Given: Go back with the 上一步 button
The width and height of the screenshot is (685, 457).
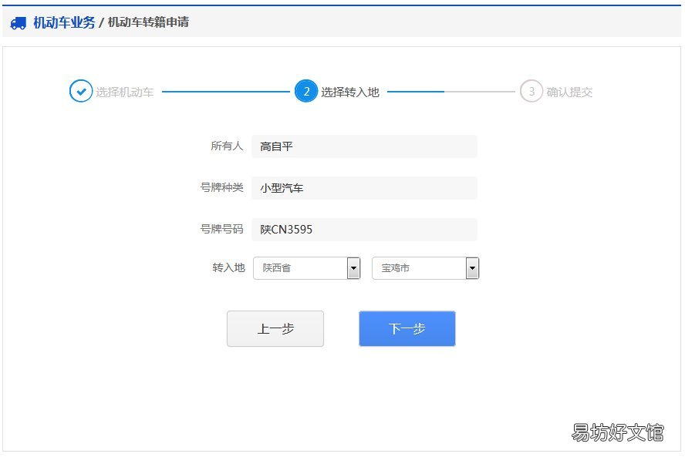Looking at the screenshot, I should [x=275, y=328].
